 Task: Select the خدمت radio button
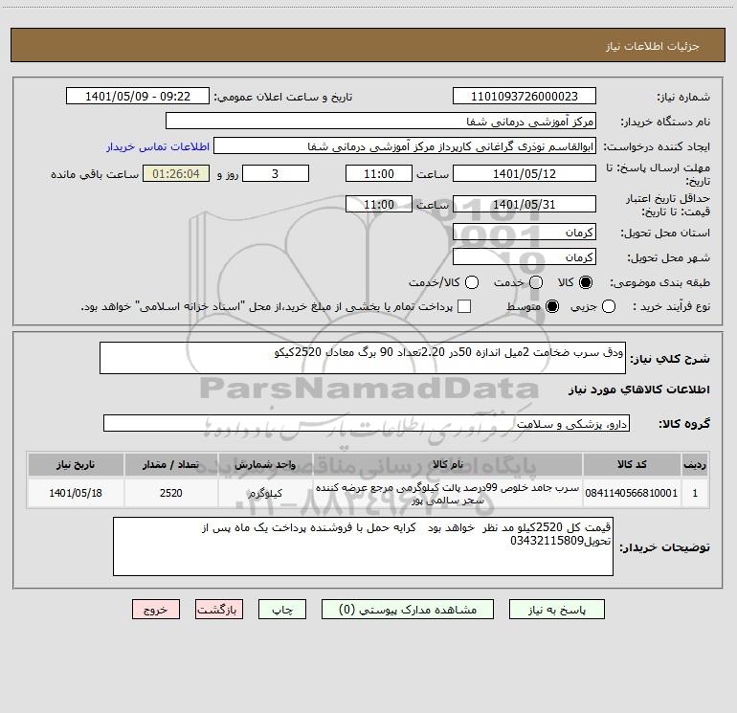[536, 282]
